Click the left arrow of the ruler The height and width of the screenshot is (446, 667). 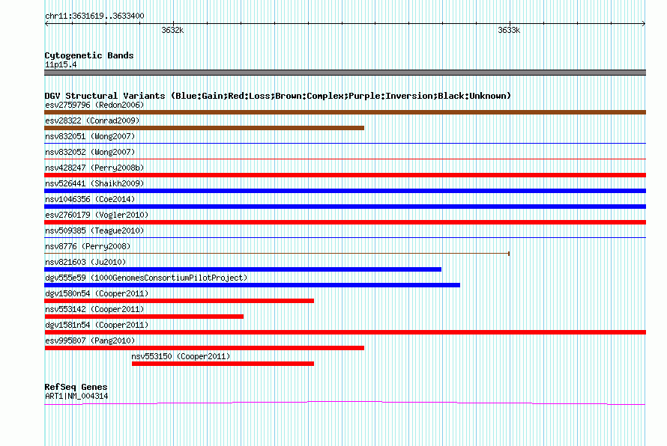pyautogui.click(x=46, y=24)
